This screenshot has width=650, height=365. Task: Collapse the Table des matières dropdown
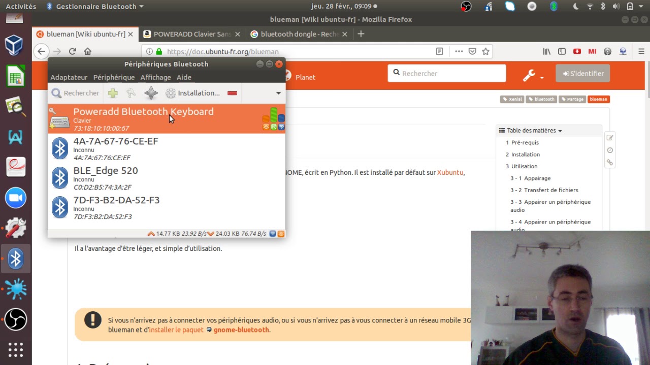click(531, 131)
